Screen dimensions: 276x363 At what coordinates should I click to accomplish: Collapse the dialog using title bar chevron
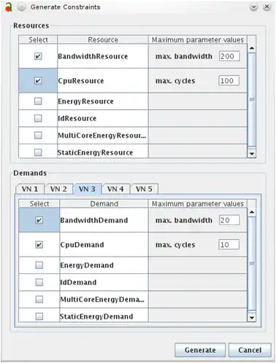[254, 7]
